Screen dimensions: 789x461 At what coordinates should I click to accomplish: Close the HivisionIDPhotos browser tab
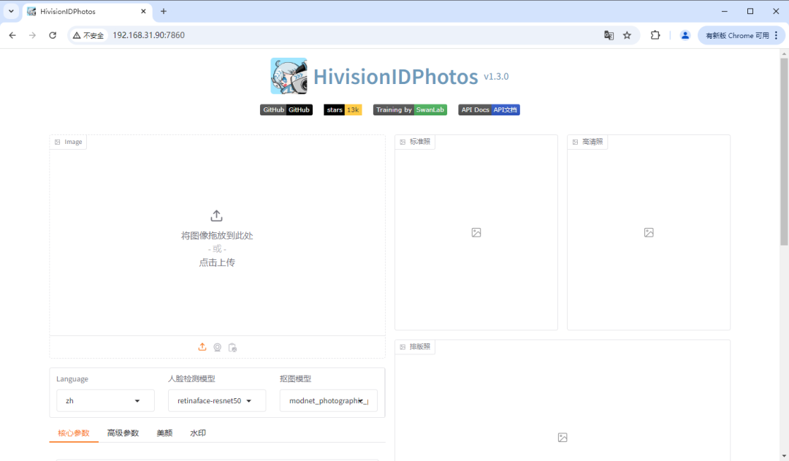[x=143, y=11]
